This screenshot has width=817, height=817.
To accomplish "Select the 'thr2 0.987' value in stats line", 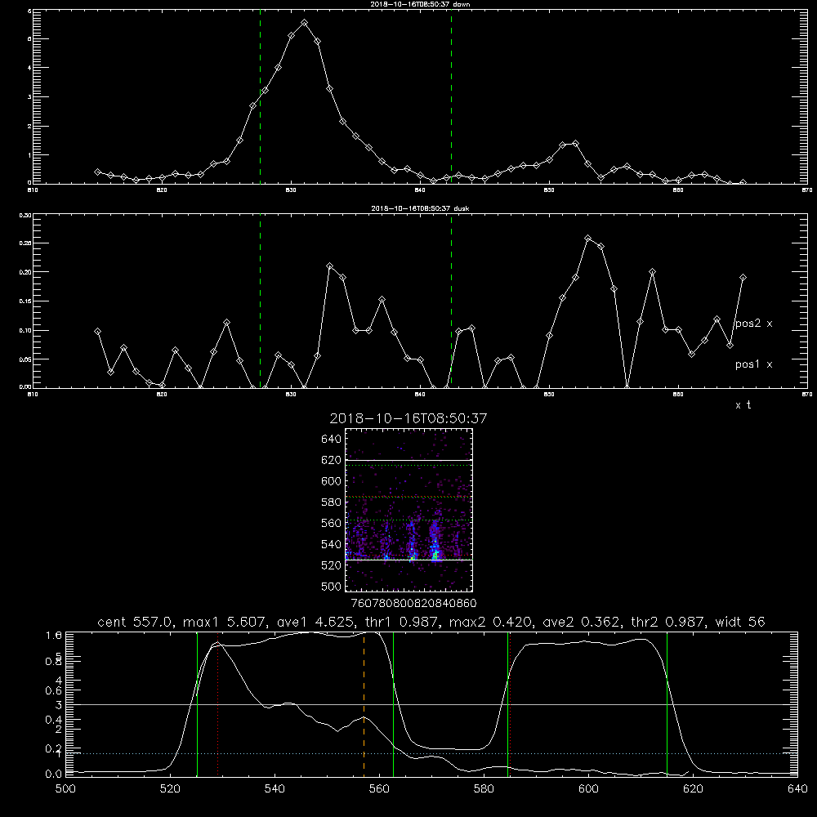I will [668, 622].
